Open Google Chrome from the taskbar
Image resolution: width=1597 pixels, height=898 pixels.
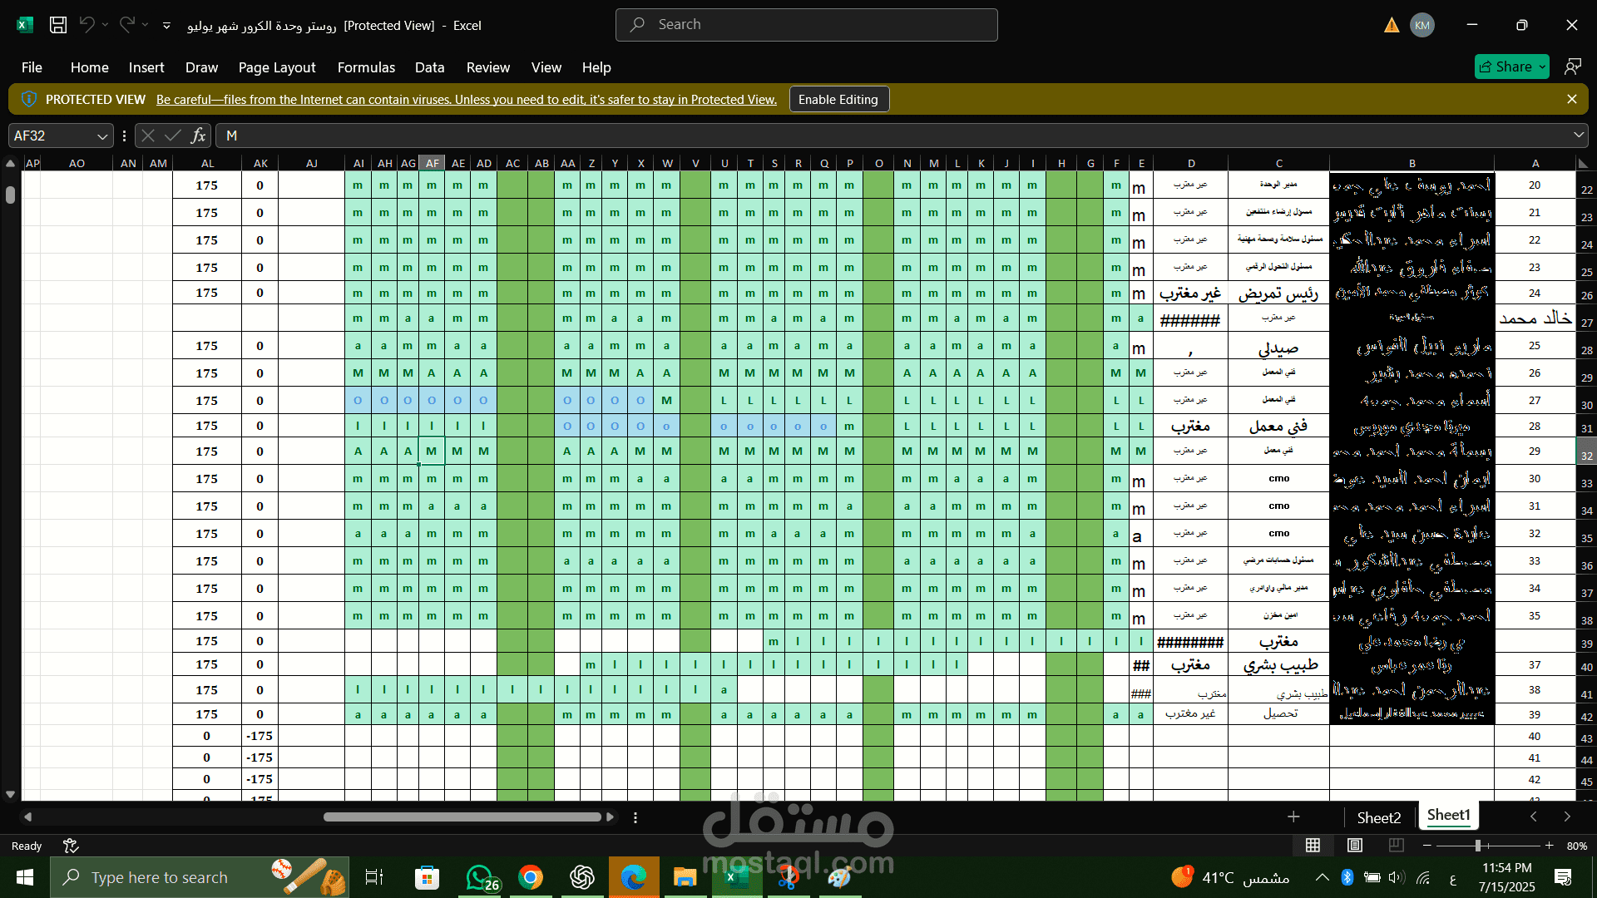[531, 877]
